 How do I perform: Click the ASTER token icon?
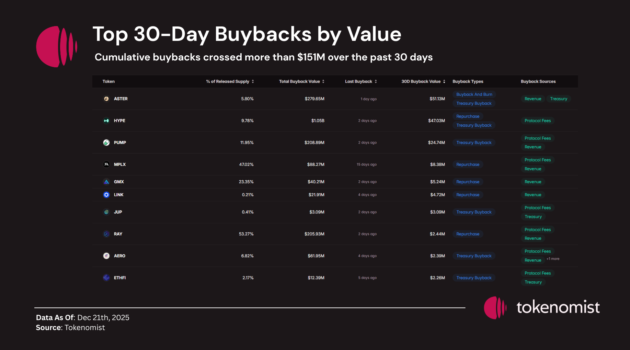(106, 99)
